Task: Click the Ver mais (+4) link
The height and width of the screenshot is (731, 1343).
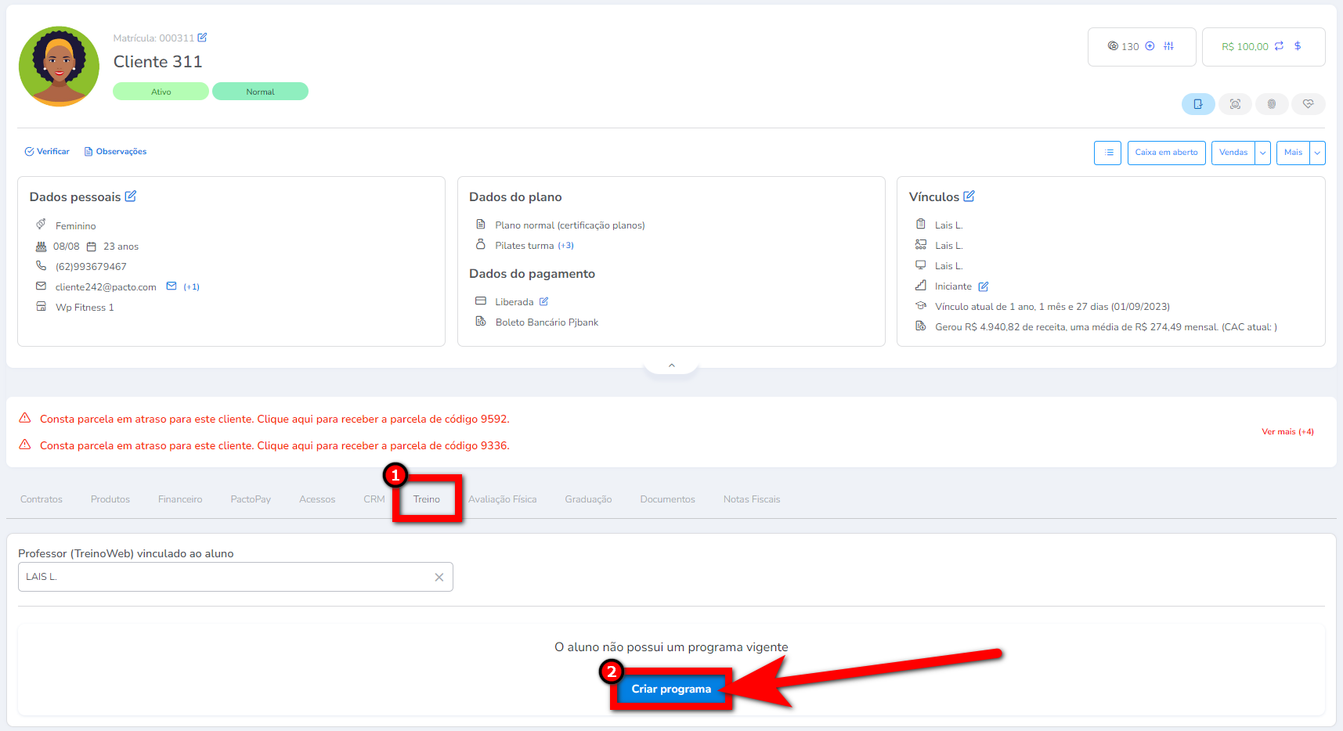Action: coord(1287,432)
